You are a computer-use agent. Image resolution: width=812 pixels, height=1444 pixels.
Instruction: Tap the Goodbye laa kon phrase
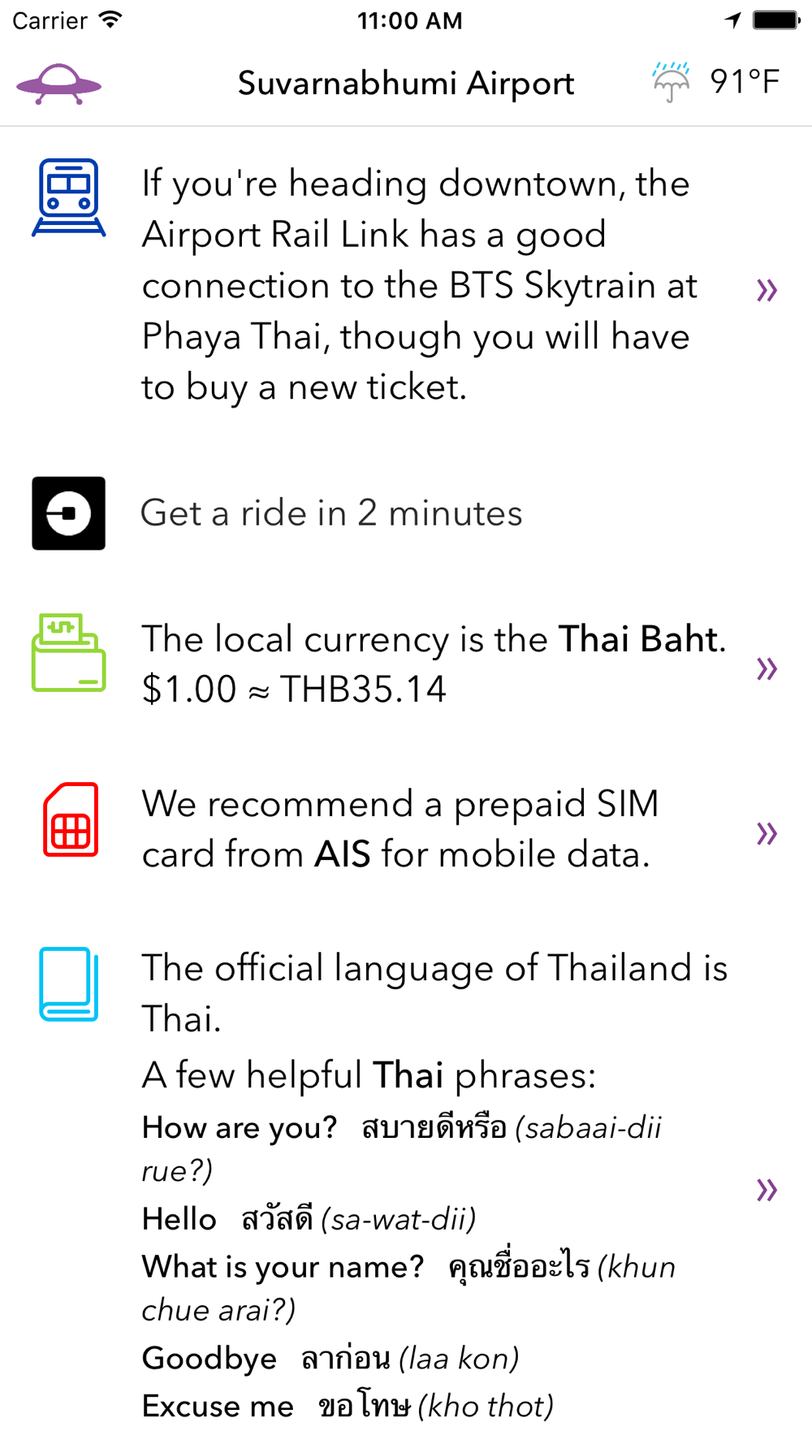pyautogui.click(x=330, y=1358)
